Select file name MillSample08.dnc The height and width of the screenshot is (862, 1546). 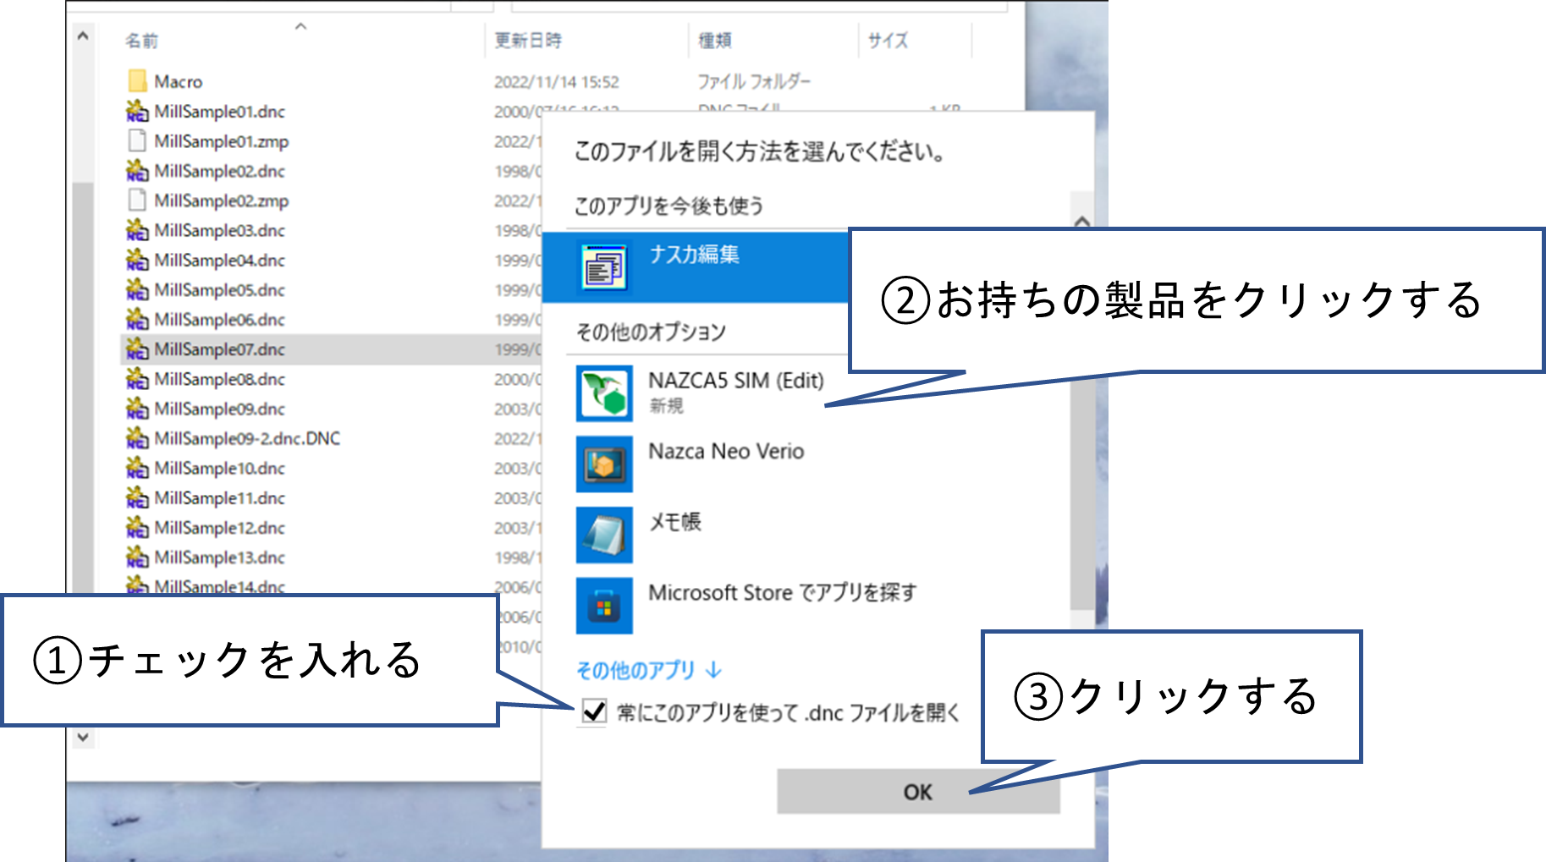click(220, 378)
